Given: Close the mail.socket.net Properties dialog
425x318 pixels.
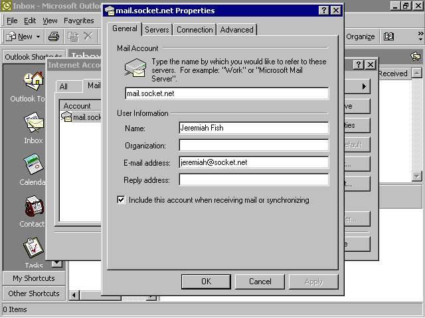Looking at the screenshot, I should (336, 11).
